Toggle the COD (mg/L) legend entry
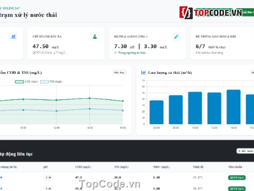This screenshot has width=254, height=191. click(26, 81)
